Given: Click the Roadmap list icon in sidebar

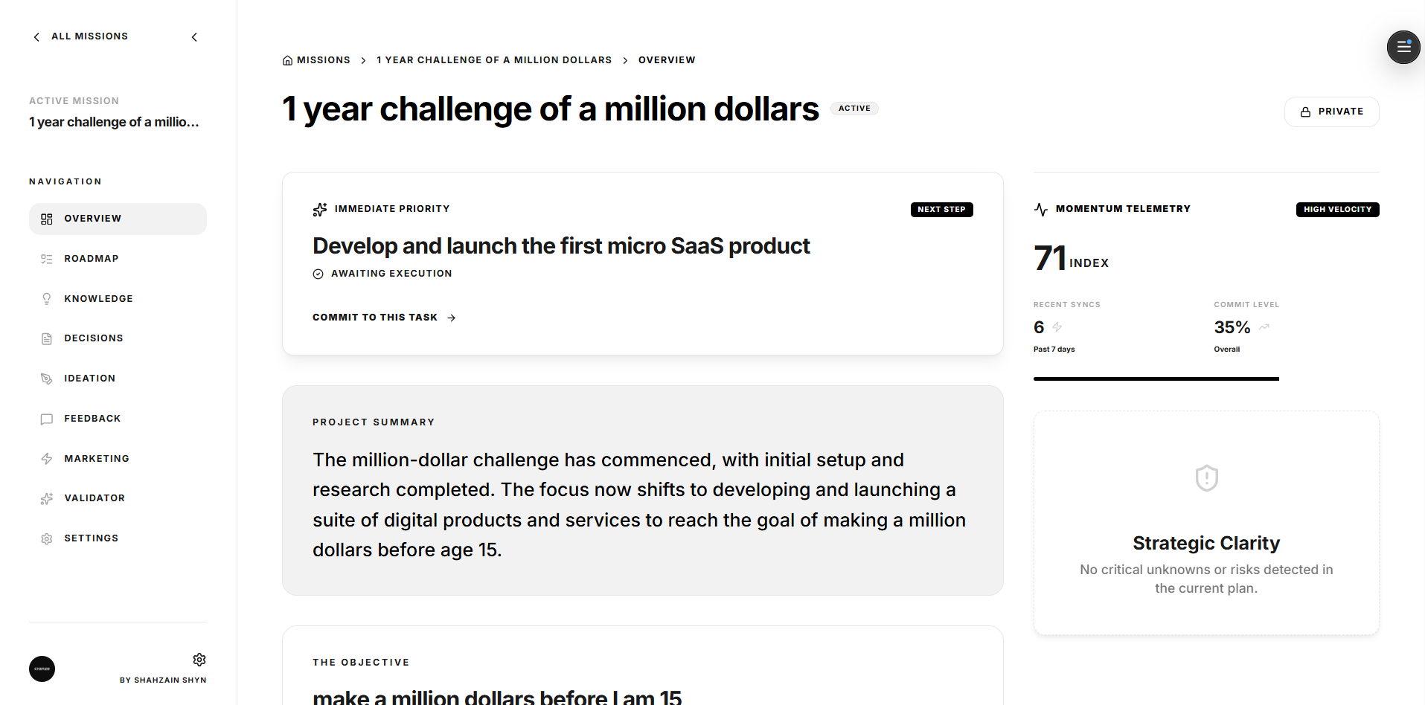Looking at the screenshot, I should click(47, 259).
